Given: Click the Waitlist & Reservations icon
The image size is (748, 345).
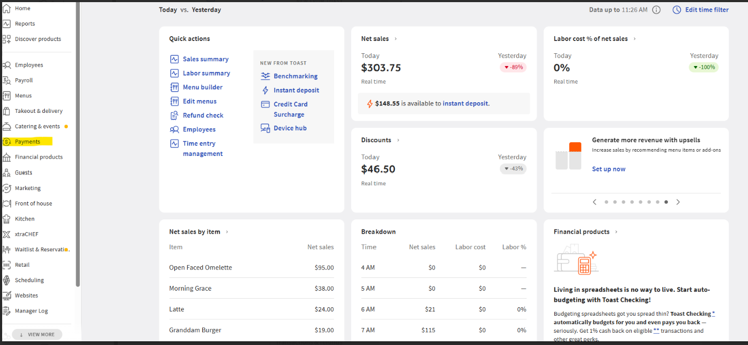Looking at the screenshot, I should coord(7,249).
